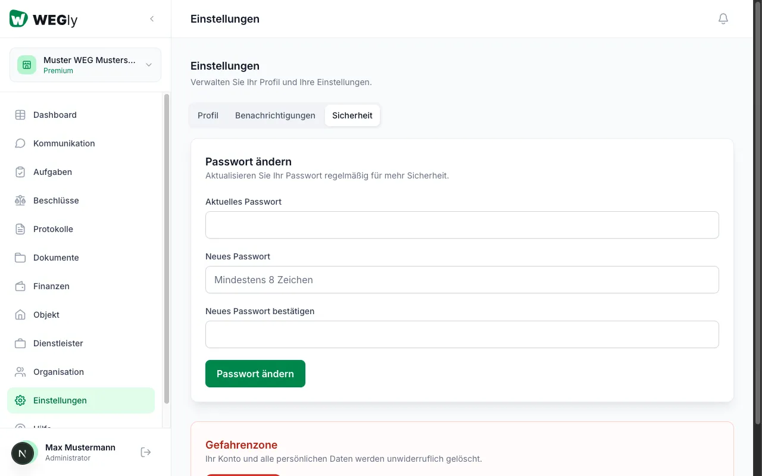Open Finanzen via the wallet icon
Screen dimensions: 762x476
[20, 286]
